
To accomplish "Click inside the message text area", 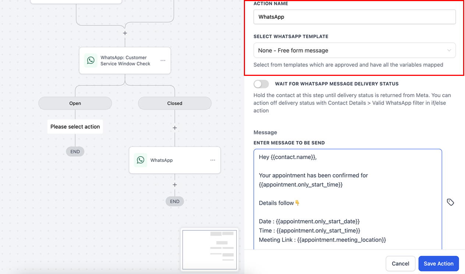I will tap(347, 199).
